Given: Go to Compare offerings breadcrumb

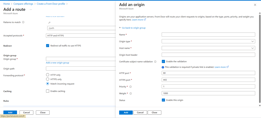Looking at the screenshot, I should [23, 4].
